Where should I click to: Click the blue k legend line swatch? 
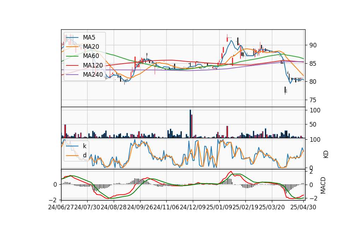[x=72, y=146]
